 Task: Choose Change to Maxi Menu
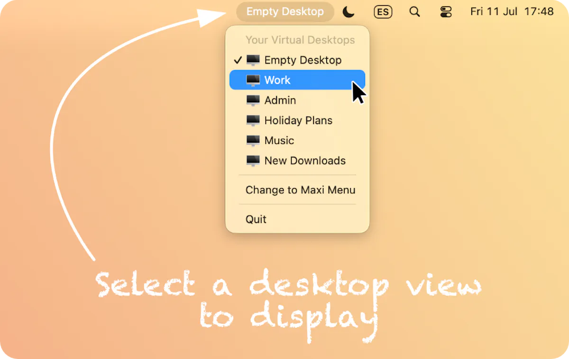click(x=300, y=190)
